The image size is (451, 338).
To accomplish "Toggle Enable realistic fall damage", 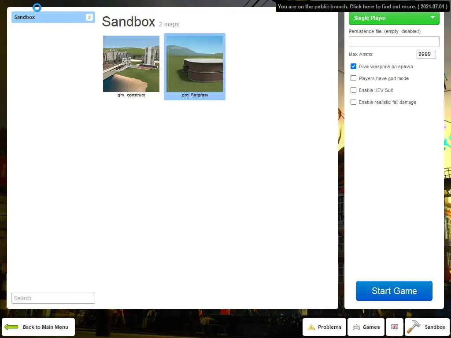I will [354, 102].
